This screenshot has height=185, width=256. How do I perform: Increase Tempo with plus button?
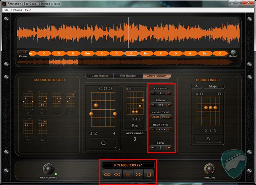point(169,105)
